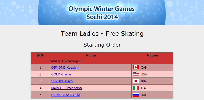Click the Italian flag icon

coord(136,88)
